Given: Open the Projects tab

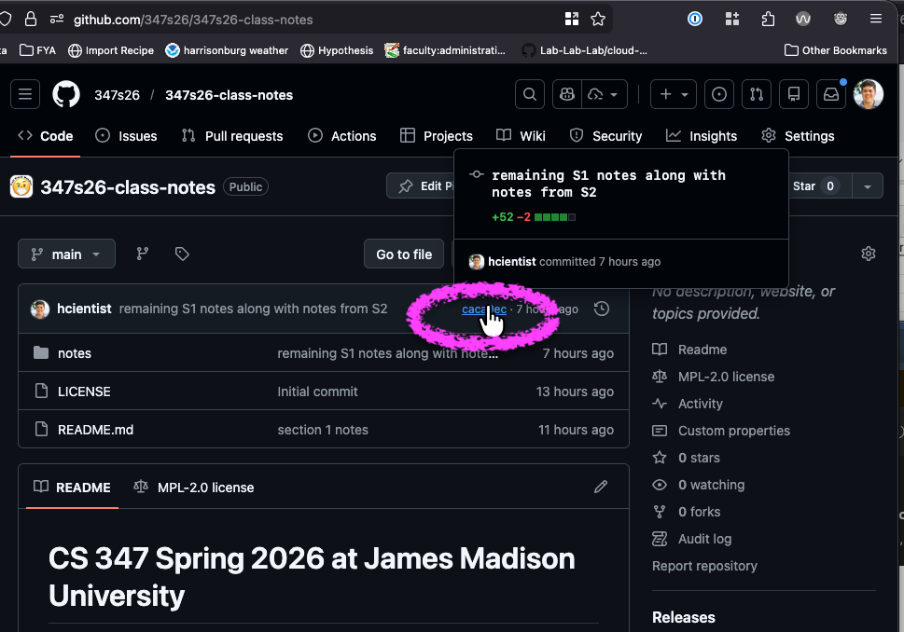Looking at the screenshot, I should pos(437,136).
